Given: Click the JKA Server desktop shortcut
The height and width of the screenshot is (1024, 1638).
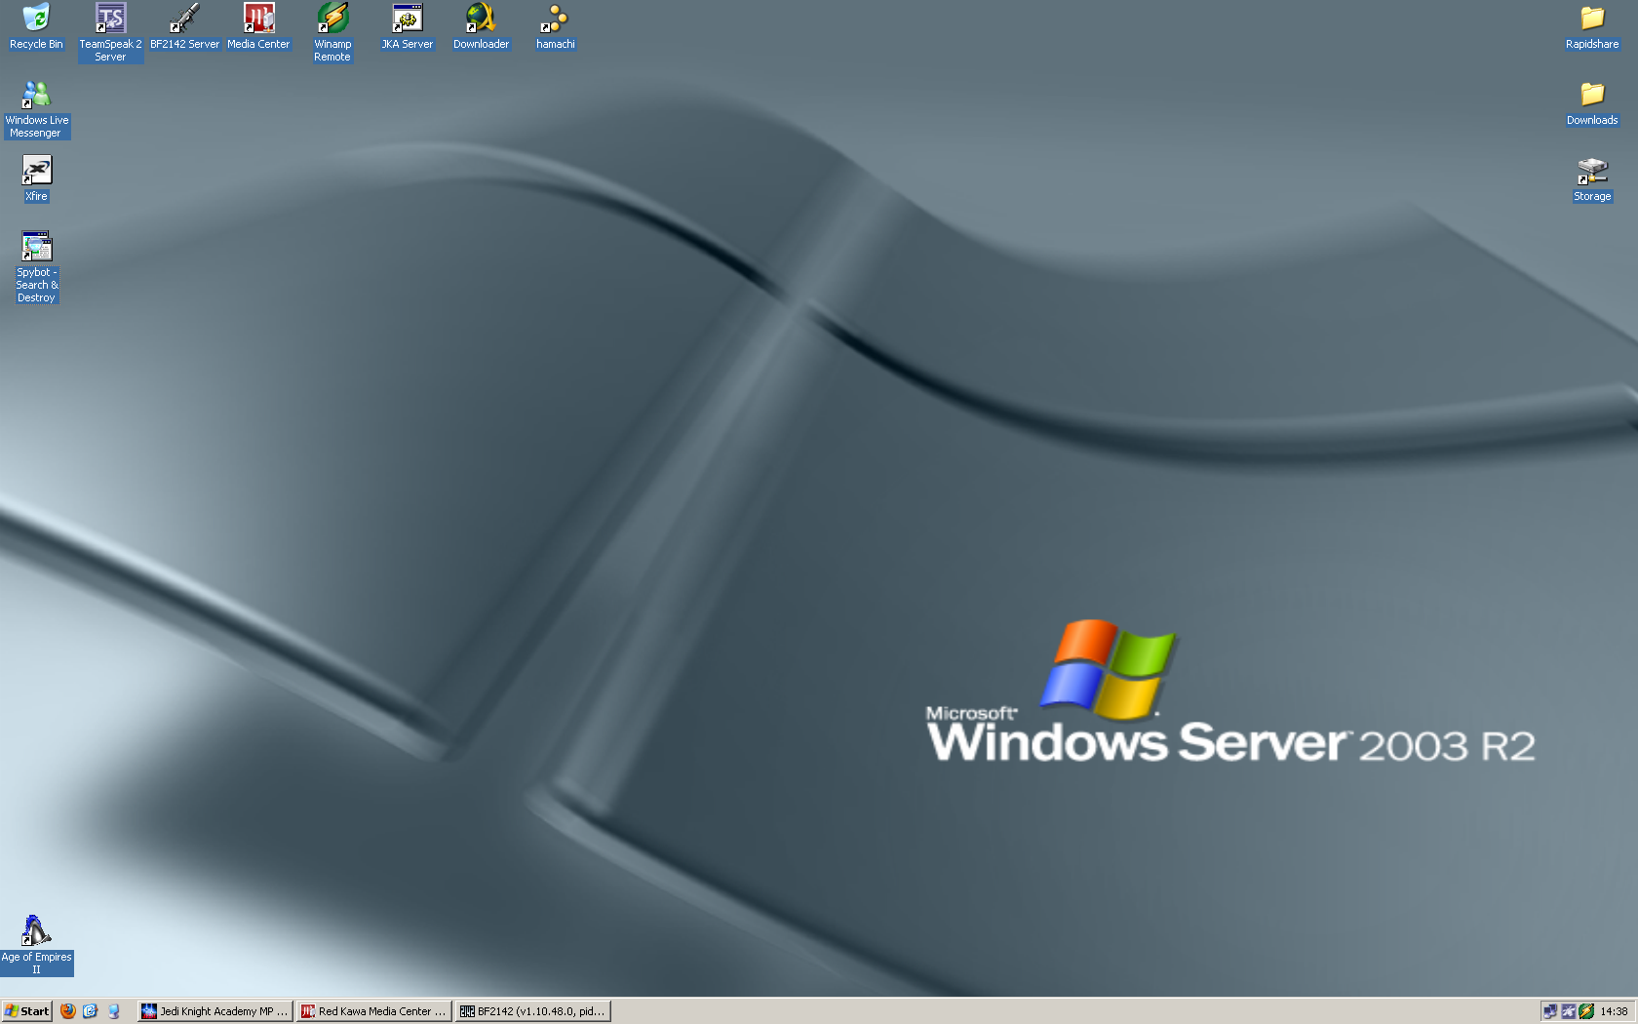Looking at the screenshot, I should (407, 19).
